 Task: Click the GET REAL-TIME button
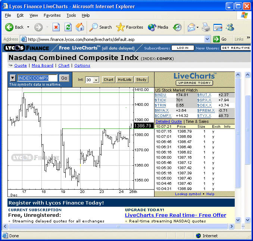236,48
